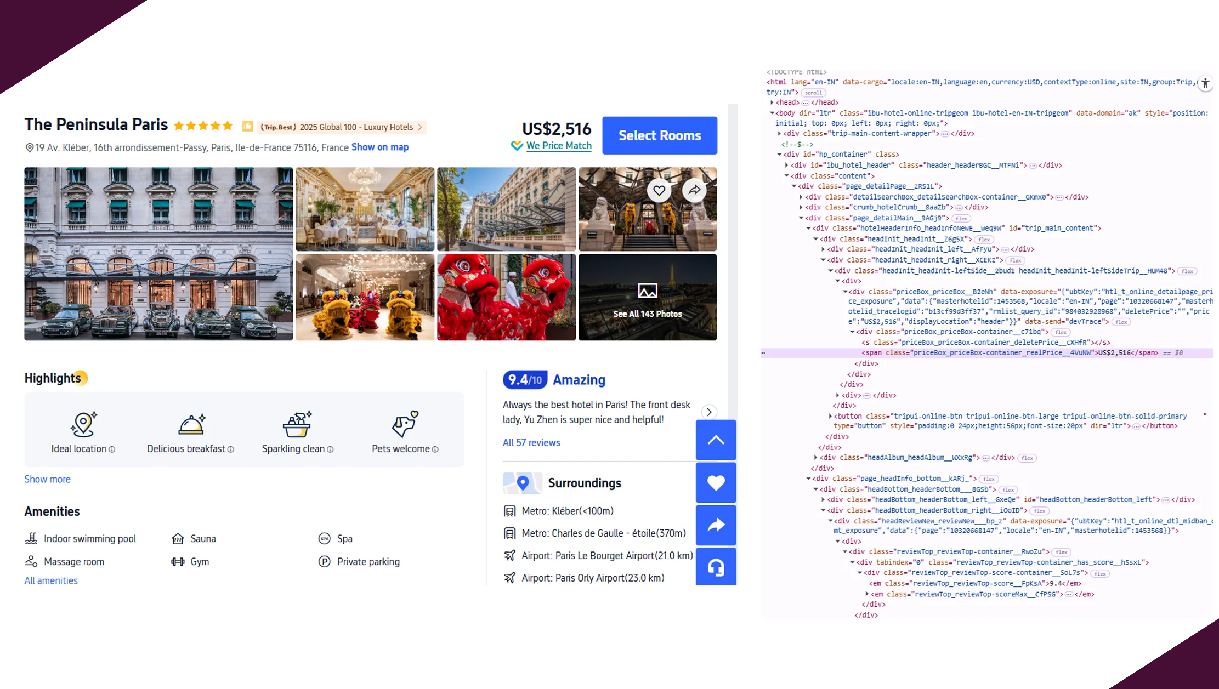The image size is (1219, 689).
Task: Click the Select Rooms button
Action: pyautogui.click(x=659, y=135)
